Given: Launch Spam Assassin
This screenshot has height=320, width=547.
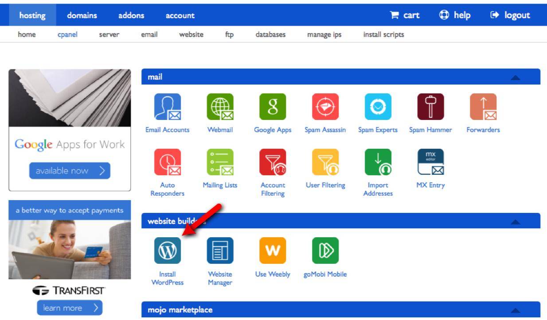Looking at the screenshot, I should pos(325,106).
